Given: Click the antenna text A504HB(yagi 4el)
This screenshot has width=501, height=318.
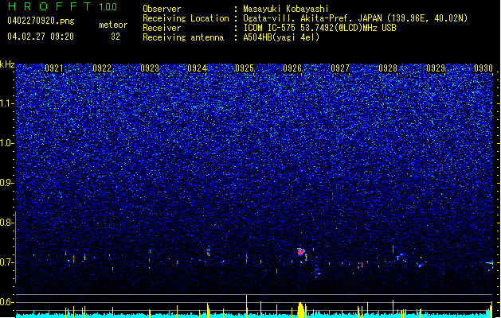Looking at the screenshot, I should [x=281, y=37].
